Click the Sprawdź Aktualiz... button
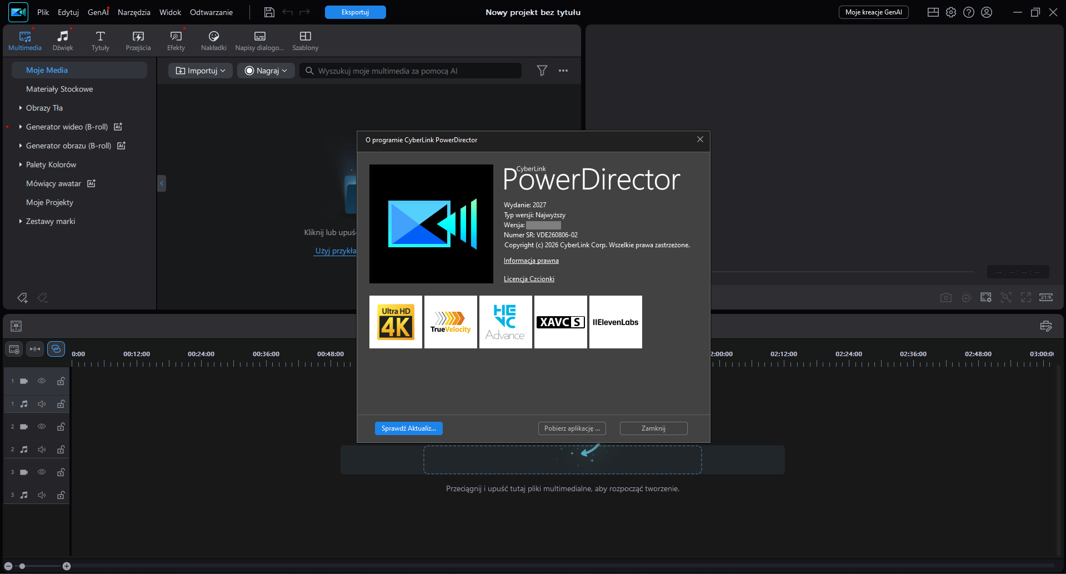 pos(409,428)
